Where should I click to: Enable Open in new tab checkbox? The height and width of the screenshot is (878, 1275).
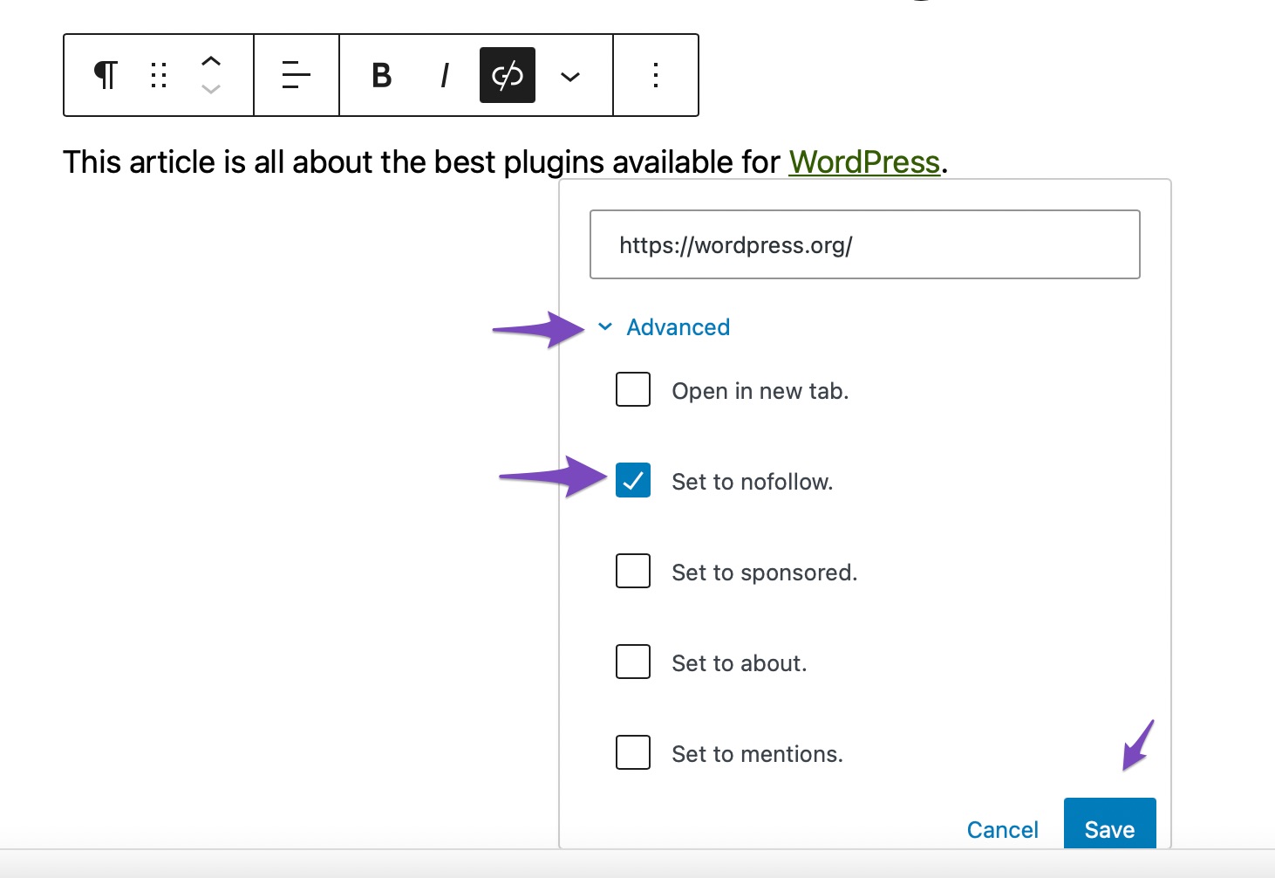tap(633, 389)
